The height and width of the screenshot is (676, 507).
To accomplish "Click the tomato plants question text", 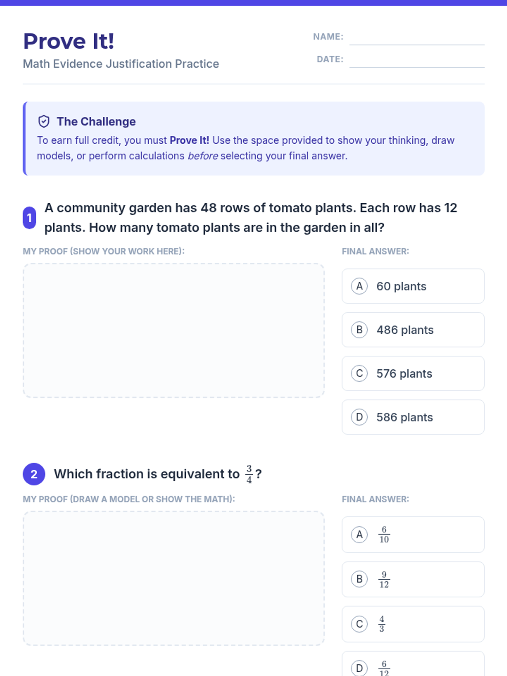I will click(x=251, y=218).
